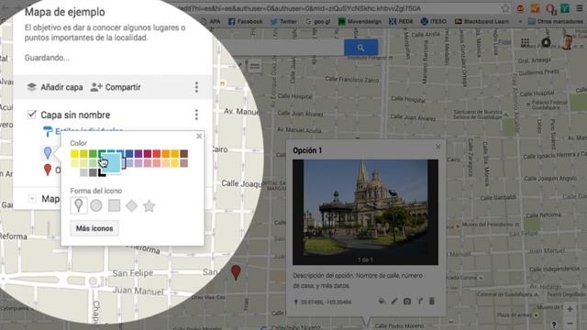This screenshot has width=587, height=330.
Task: Click the camera add-image icon in Opción 1
Action: (407, 302)
